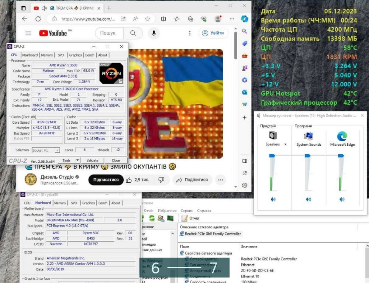Like the video with thumbs-up icon
This screenshot has width=369, height=283.
coord(129,180)
